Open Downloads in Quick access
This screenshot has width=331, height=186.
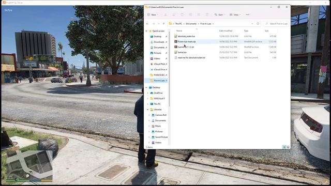click(159, 42)
